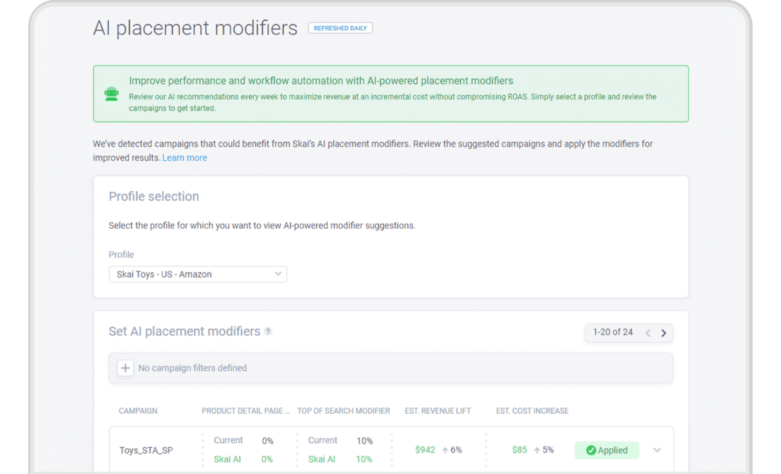781x474 pixels.
Task: Click the up arrow next to 6% revenue lift
Action: click(x=444, y=450)
